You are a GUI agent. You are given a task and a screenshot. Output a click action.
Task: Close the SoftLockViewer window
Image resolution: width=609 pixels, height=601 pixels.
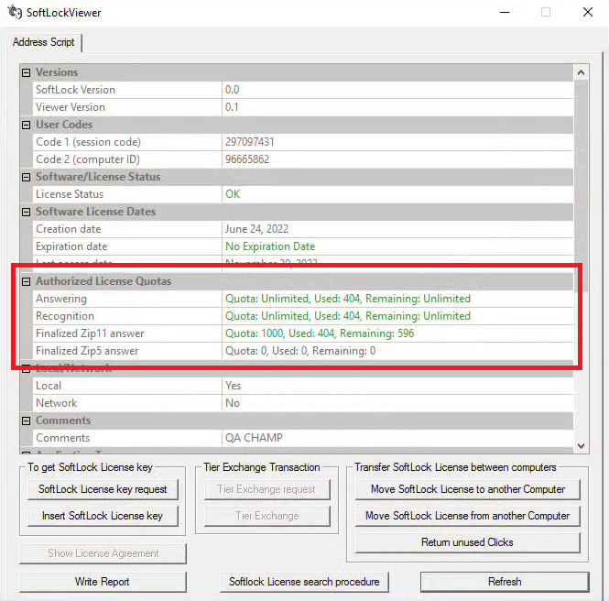[x=588, y=12]
